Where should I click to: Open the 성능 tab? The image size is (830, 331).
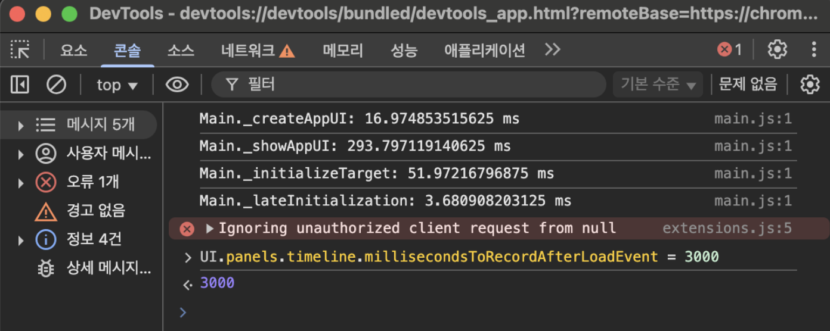[x=404, y=50]
